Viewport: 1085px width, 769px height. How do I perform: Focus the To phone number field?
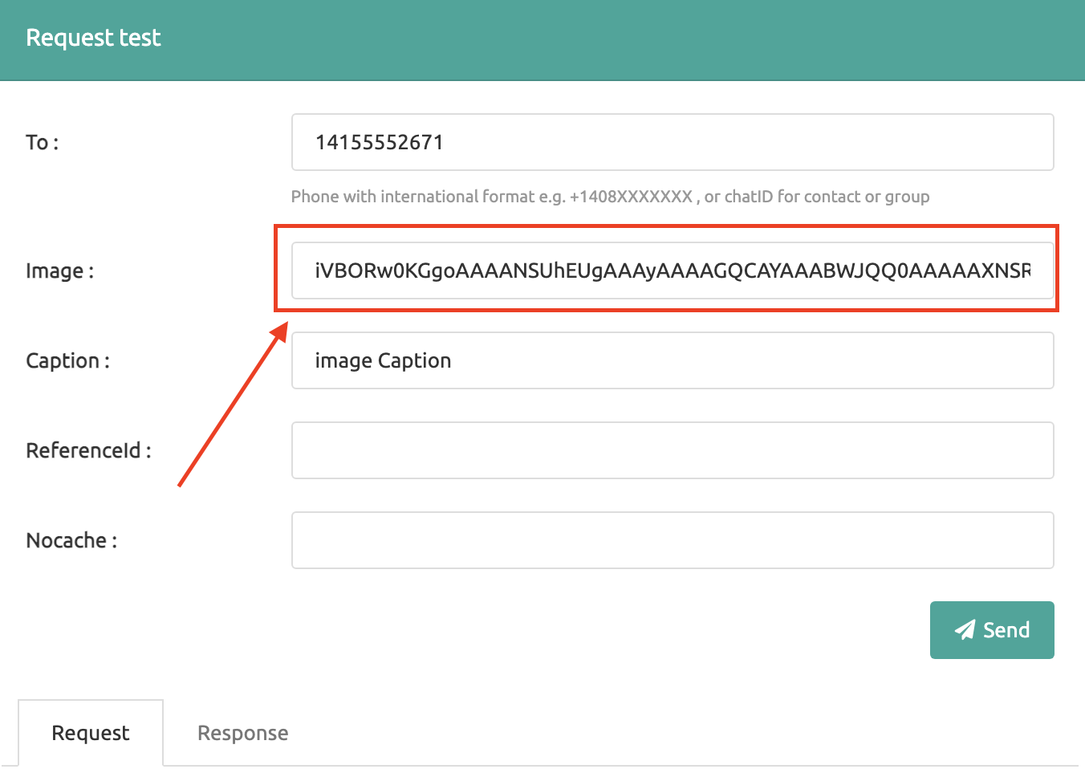point(673,142)
